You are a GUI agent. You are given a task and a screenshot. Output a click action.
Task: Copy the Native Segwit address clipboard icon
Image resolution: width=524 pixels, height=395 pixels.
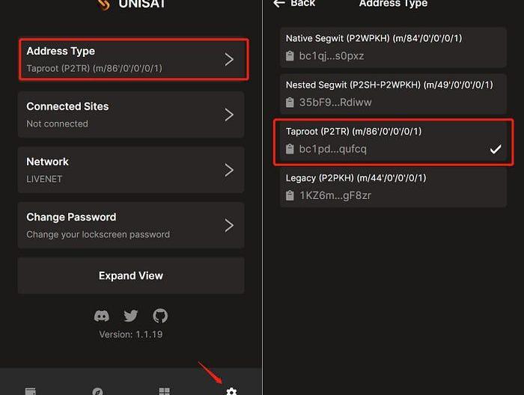[x=290, y=56]
